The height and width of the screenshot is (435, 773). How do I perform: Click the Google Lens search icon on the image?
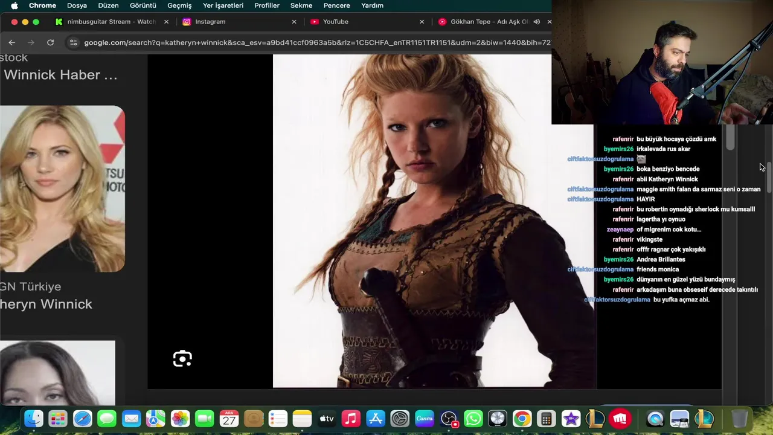point(182,359)
